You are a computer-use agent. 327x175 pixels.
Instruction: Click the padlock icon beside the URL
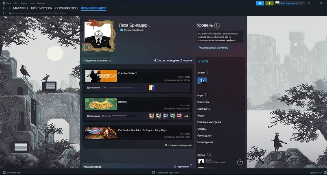point(9,13)
